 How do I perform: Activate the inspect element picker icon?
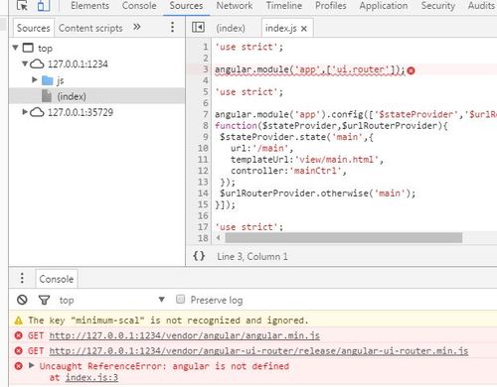coord(22,5)
